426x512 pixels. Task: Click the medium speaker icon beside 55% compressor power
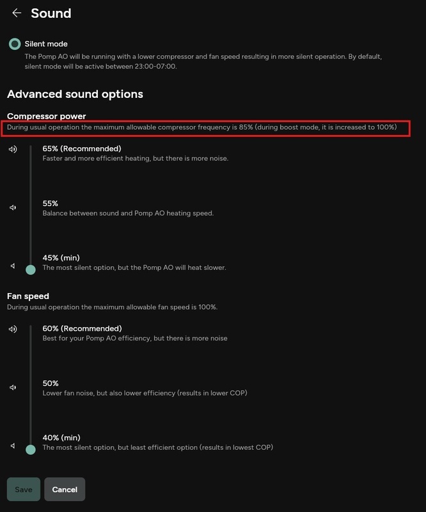(13, 207)
